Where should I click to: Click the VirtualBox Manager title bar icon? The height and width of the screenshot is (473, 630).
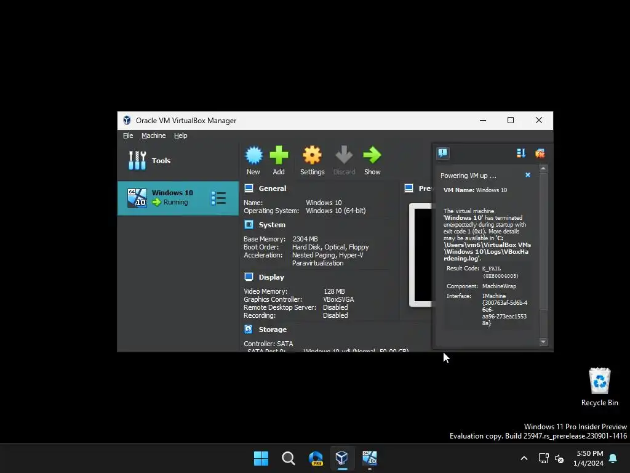click(127, 120)
